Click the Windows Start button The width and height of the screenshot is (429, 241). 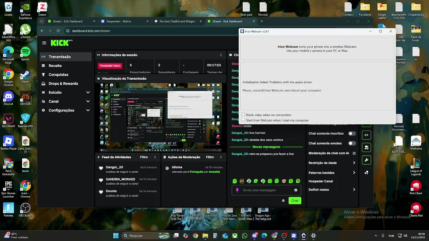point(116,236)
